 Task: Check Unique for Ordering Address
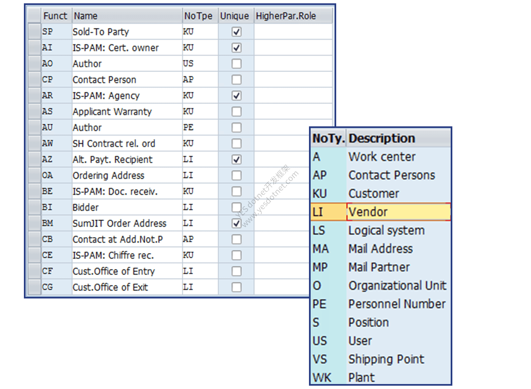pyautogui.click(x=236, y=175)
